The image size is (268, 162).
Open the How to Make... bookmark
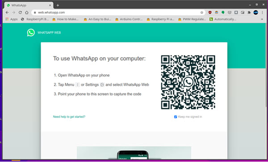66,19
